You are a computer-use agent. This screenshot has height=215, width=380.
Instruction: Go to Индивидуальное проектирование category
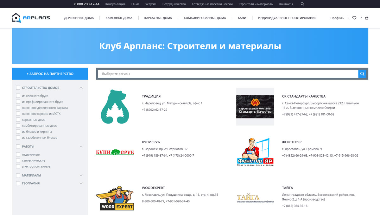(287, 18)
